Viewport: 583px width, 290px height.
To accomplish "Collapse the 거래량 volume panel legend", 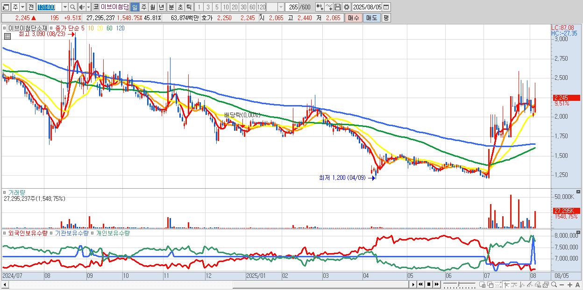I will [x=5, y=192].
